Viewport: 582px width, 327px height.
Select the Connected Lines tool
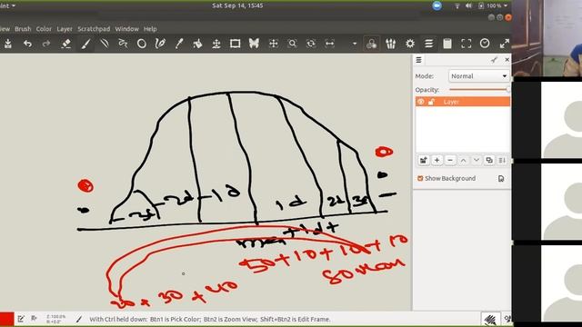123,44
